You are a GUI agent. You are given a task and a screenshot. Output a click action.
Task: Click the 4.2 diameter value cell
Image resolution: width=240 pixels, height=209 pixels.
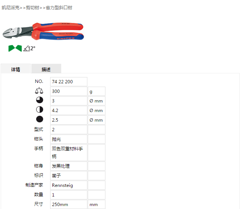pyautogui.click(x=69, y=111)
